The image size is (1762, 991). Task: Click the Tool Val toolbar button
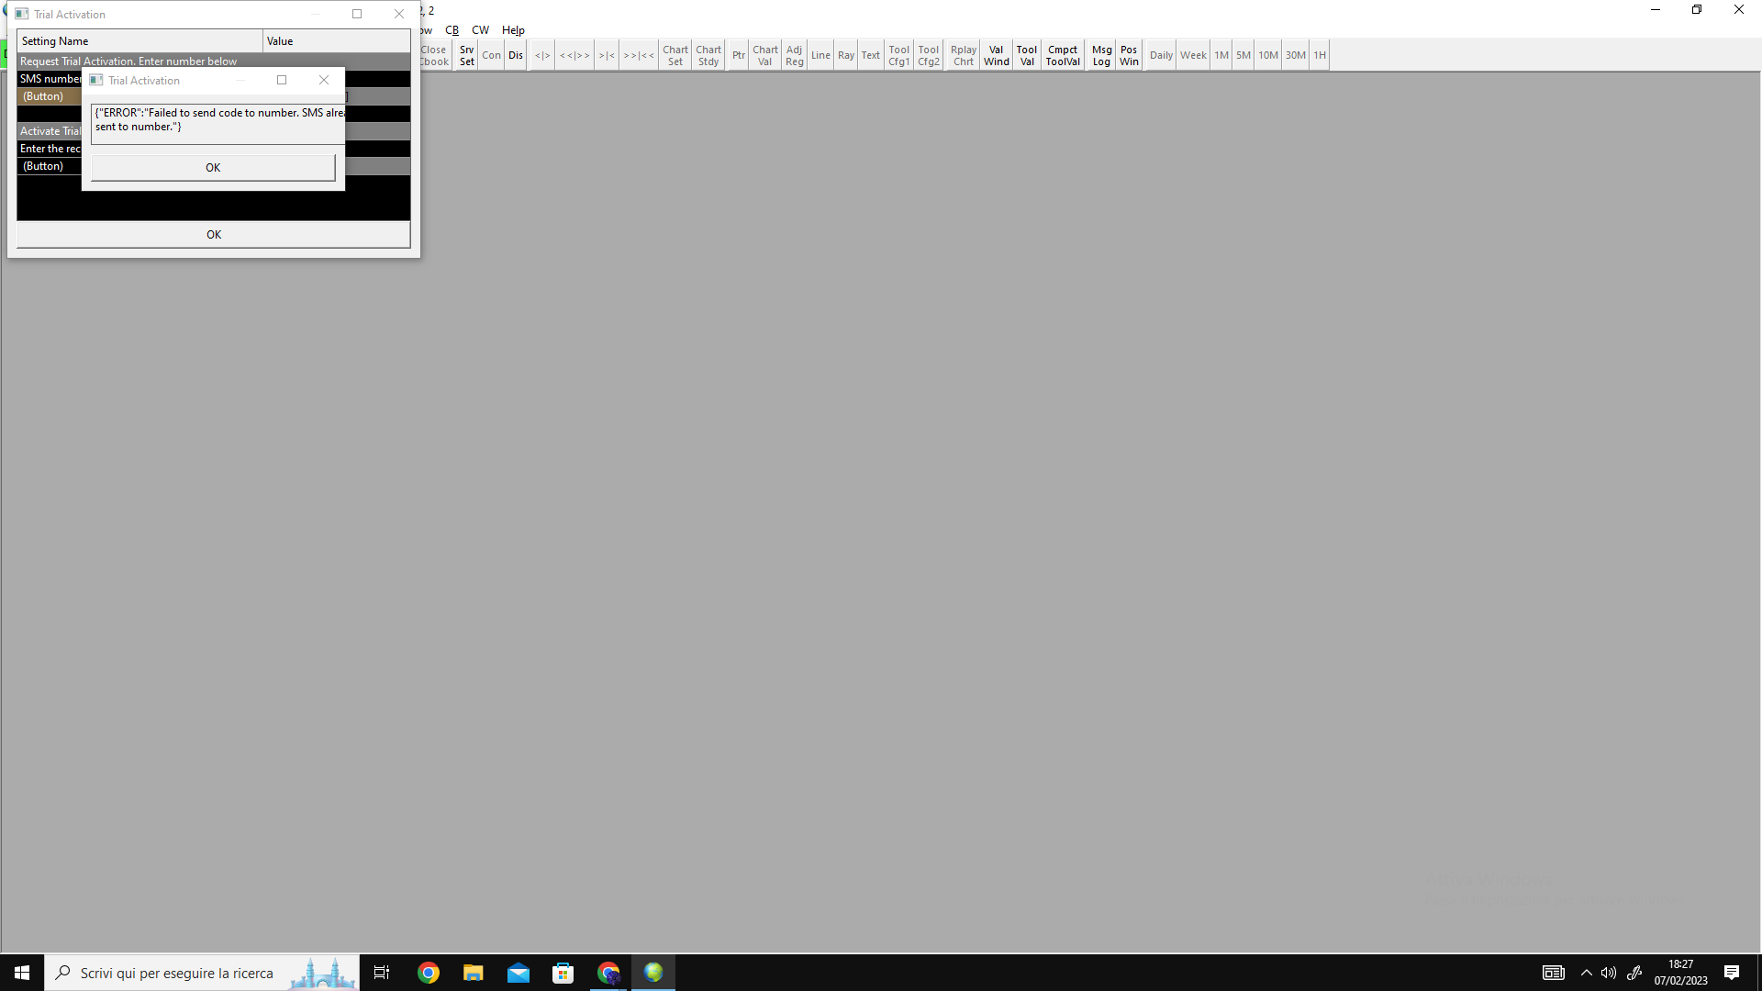point(1026,56)
